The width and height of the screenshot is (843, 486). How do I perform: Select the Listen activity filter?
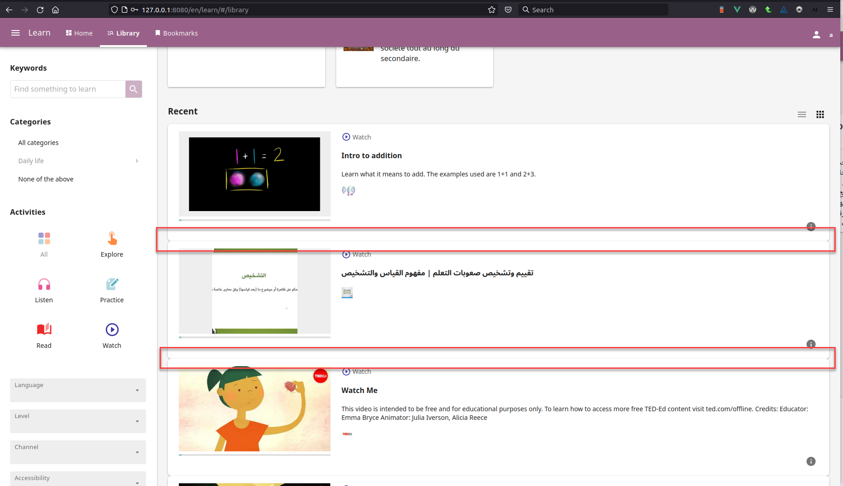click(44, 290)
